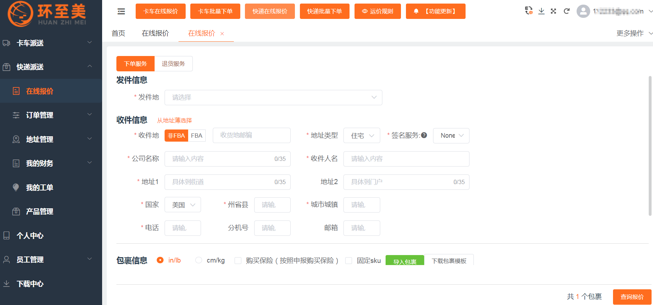Click the signature service help icon

pyautogui.click(x=424, y=135)
